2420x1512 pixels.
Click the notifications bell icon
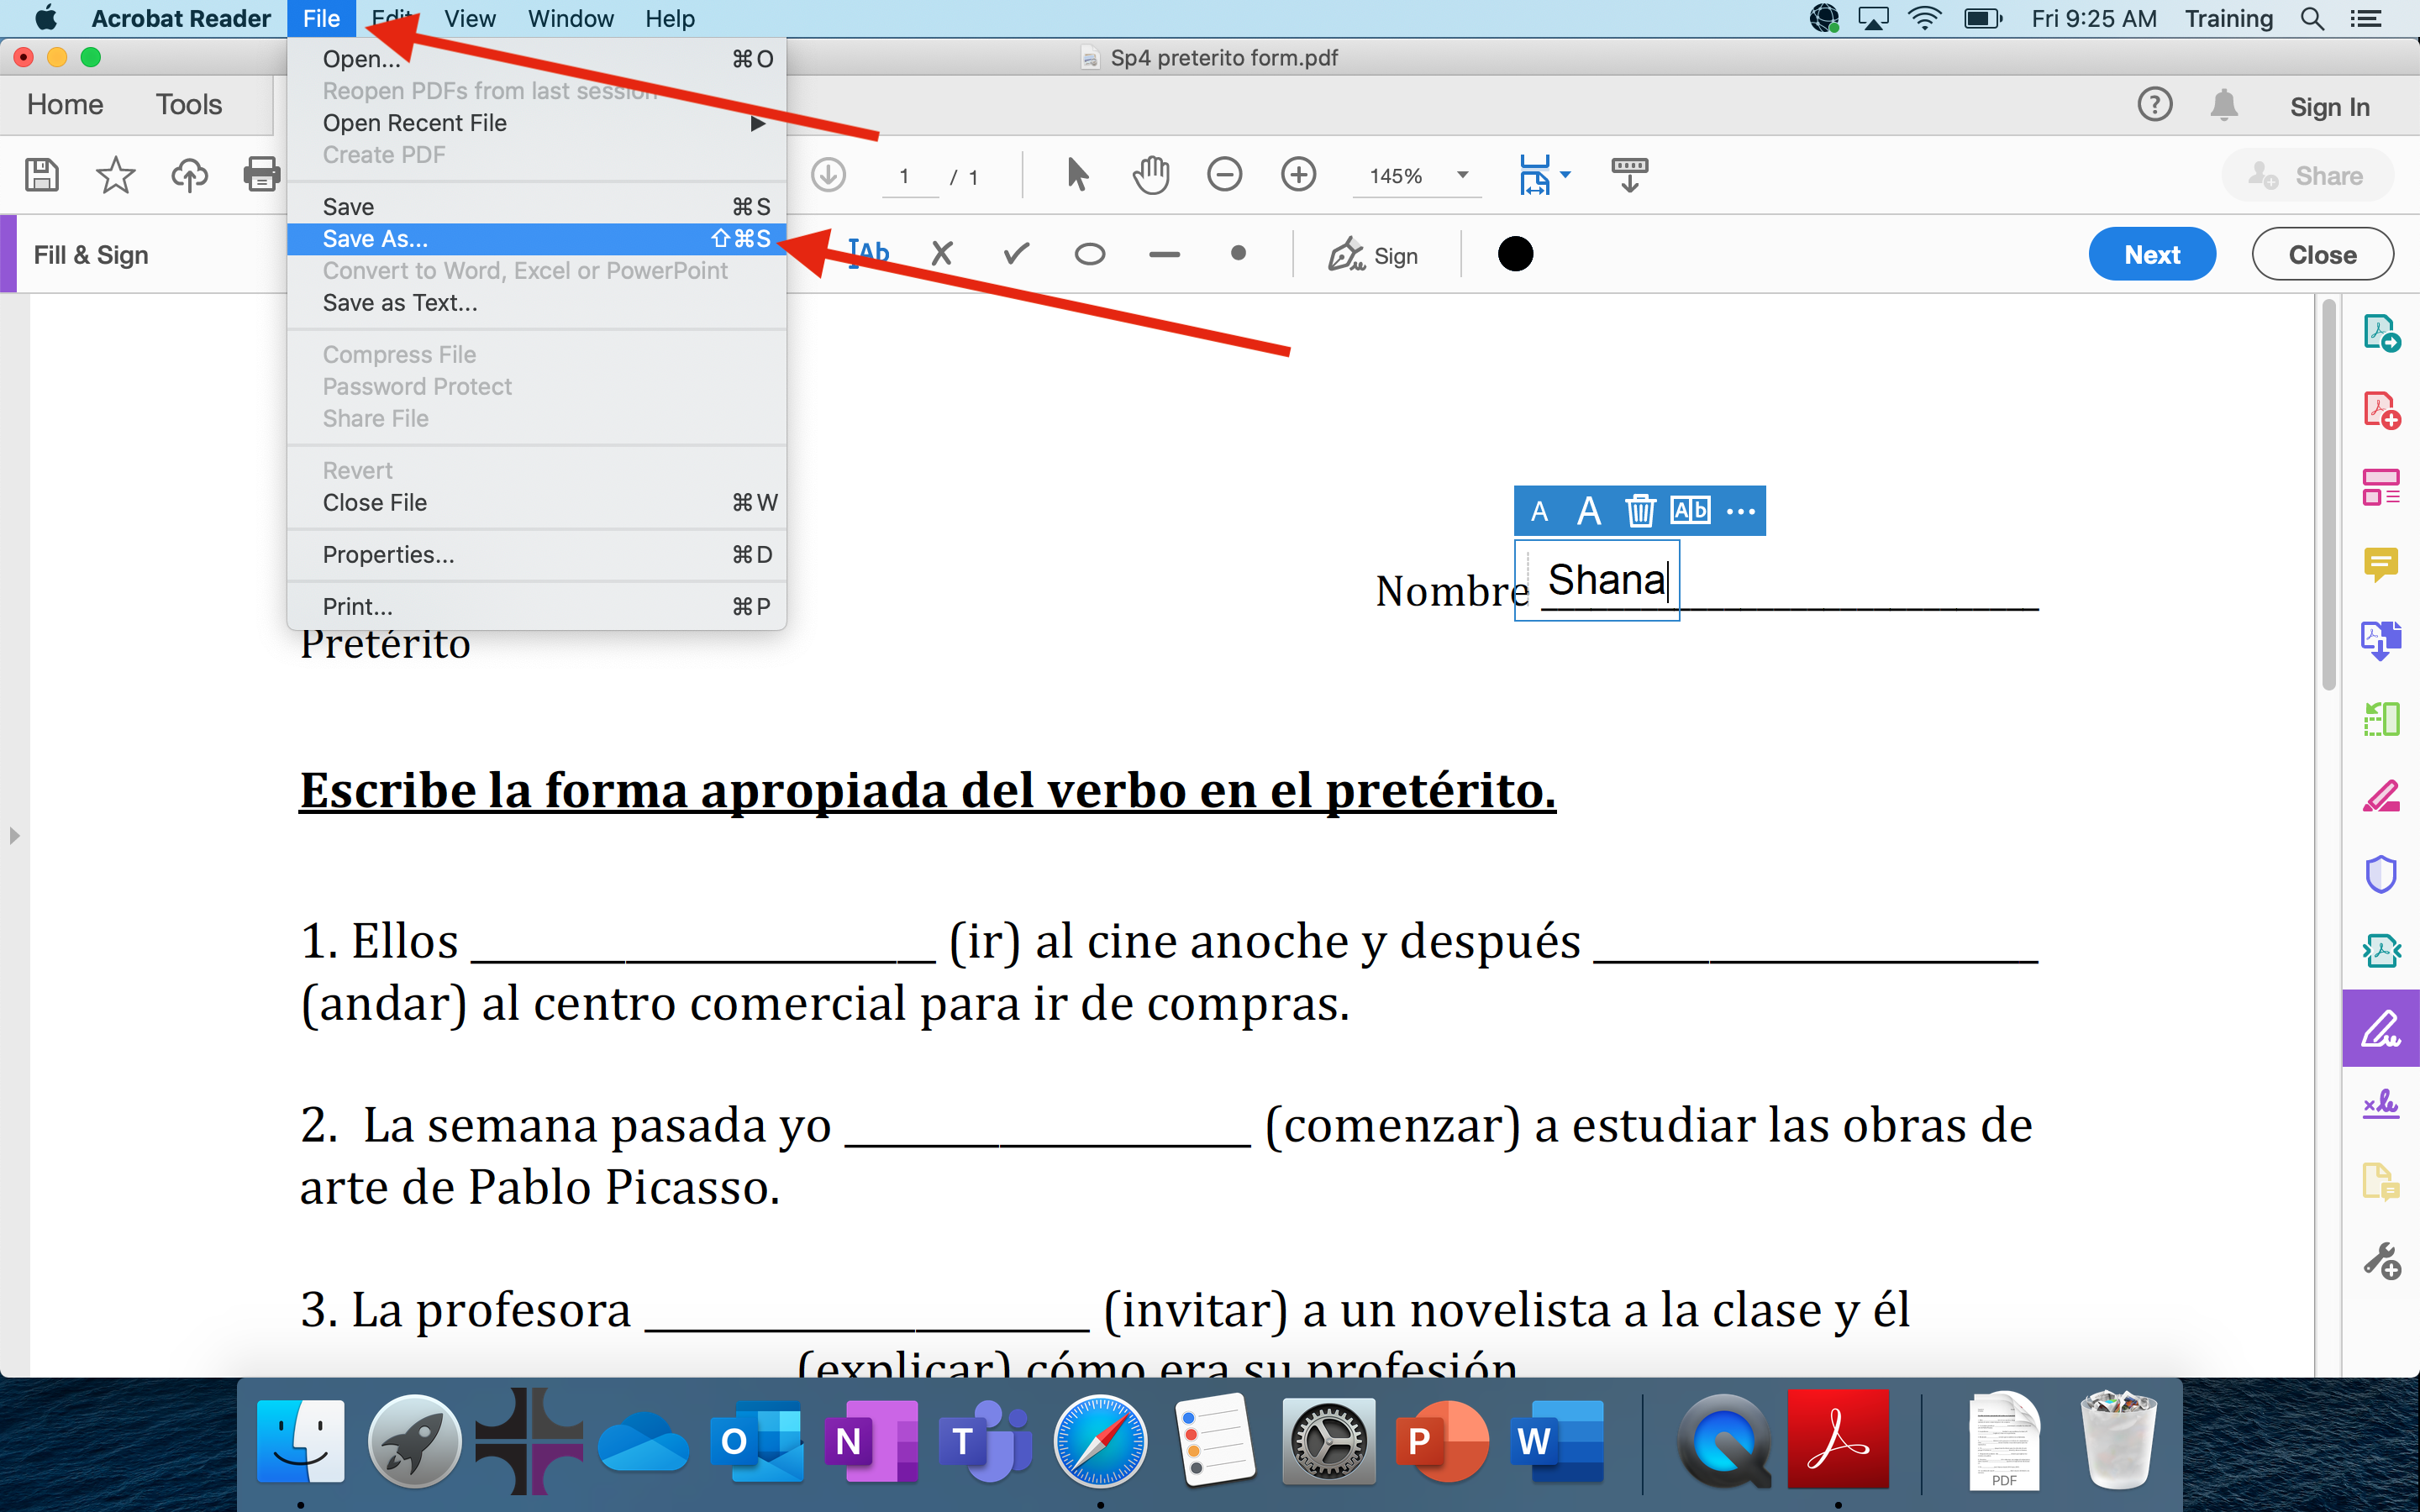tap(2223, 105)
